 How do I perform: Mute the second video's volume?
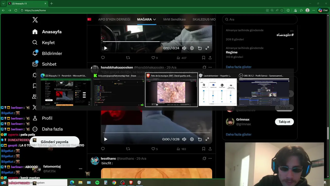click(x=184, y=139)
